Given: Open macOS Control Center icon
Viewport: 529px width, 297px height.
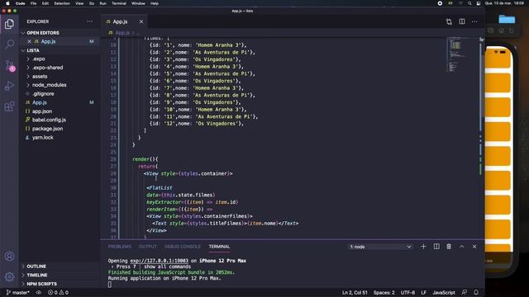Looking at the screenshot, I should click(x=479, y=3).
